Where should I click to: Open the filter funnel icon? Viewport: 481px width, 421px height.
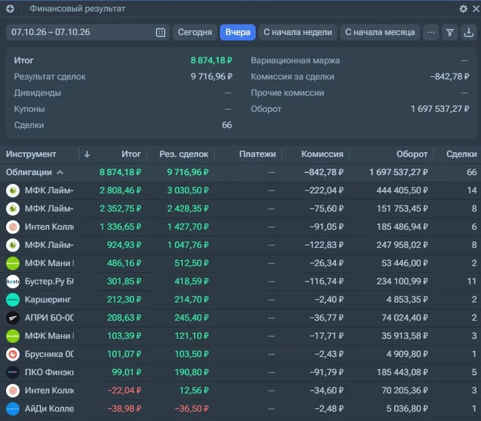(x=450, y=32)
